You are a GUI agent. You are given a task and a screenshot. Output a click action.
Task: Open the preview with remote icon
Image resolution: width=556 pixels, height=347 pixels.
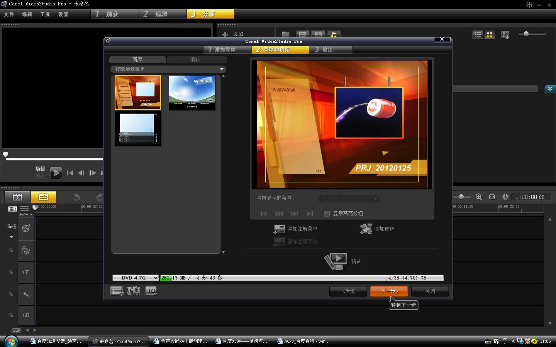336,261
